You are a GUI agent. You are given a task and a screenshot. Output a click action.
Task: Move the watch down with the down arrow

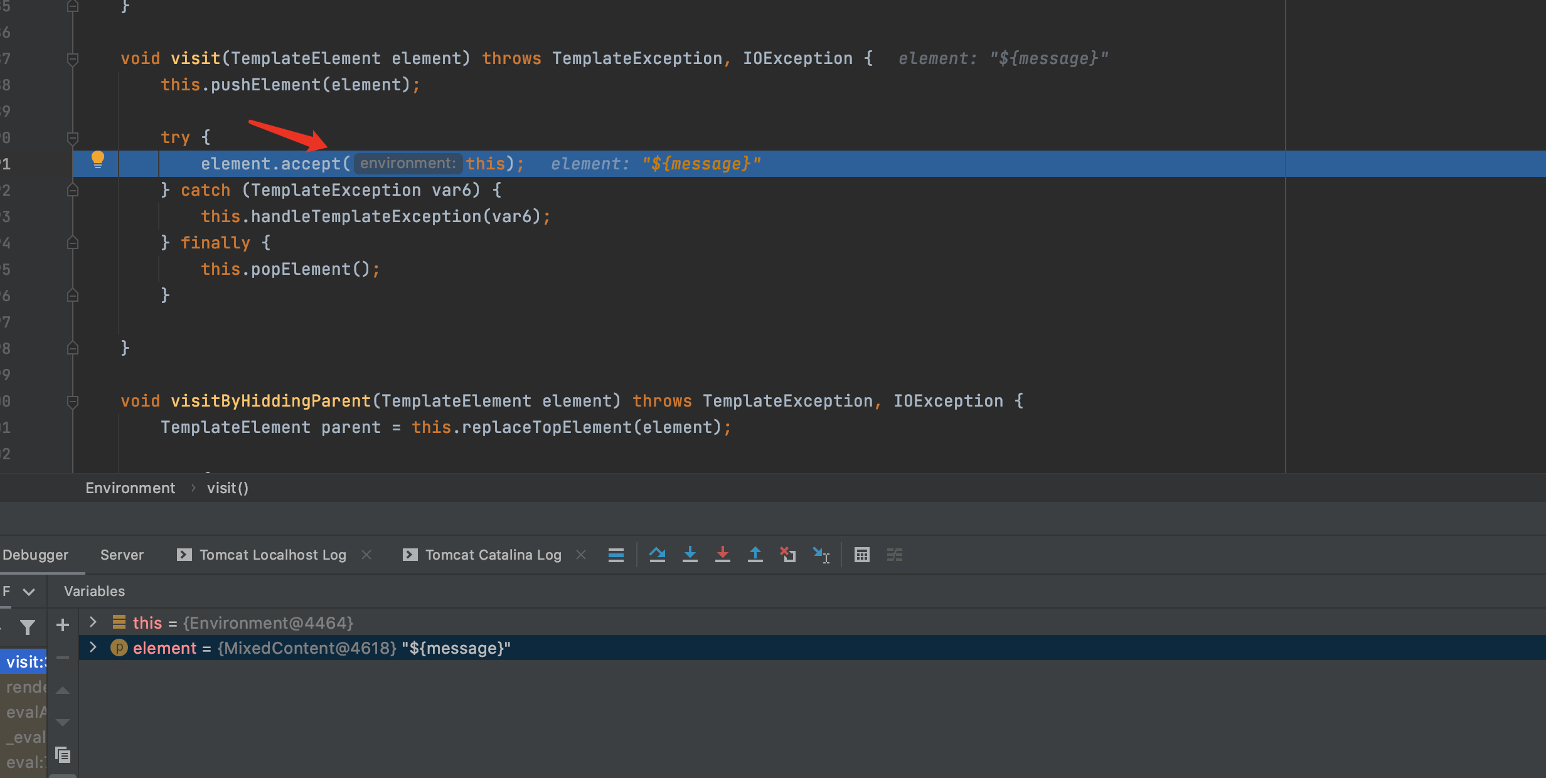pyautogui.click(x=63, y=722)
